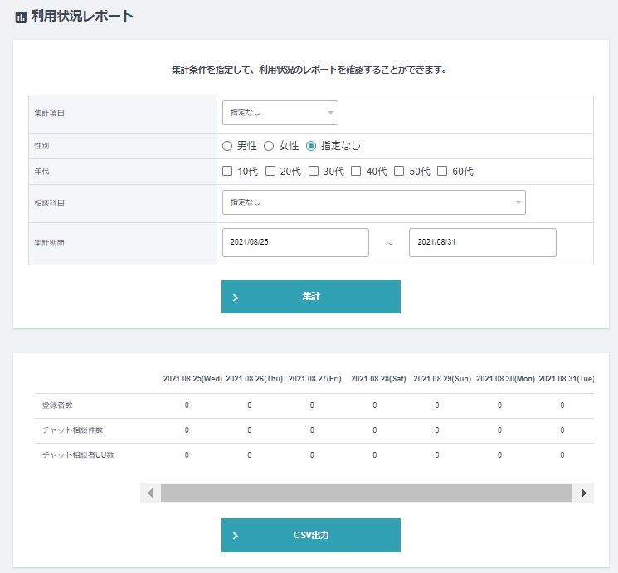Choose the 指定なし gender radio option
Screen dimensions: 618x573
tap(312, 146)
